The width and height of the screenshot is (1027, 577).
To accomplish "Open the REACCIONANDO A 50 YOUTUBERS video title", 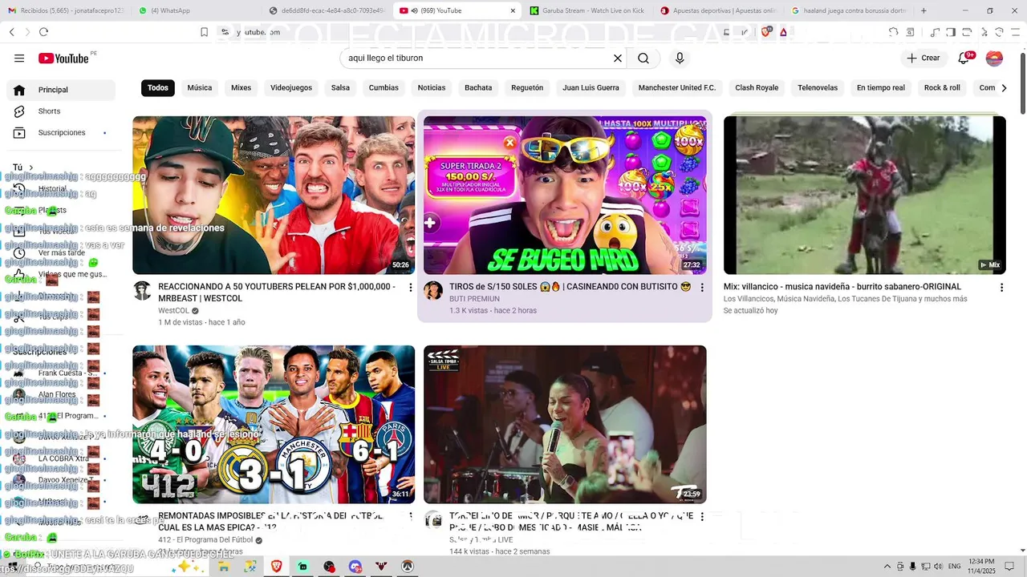I will tap(277, 293).
